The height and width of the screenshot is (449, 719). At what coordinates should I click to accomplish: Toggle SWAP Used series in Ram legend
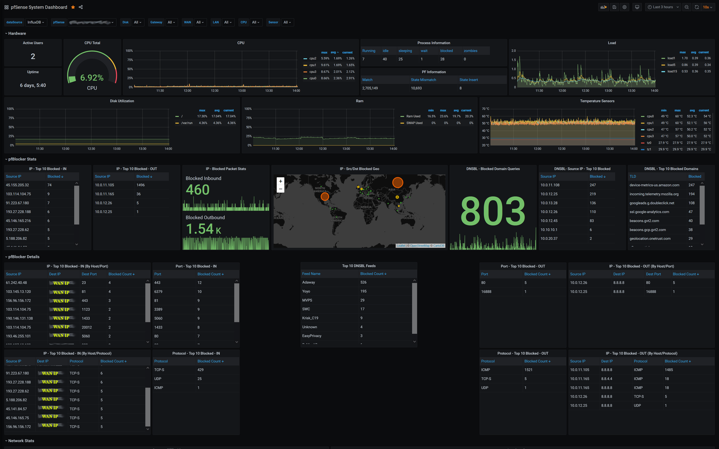tap(414, 123)
